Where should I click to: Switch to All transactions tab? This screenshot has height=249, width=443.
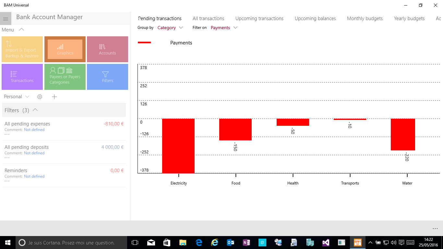coord(209,18)
